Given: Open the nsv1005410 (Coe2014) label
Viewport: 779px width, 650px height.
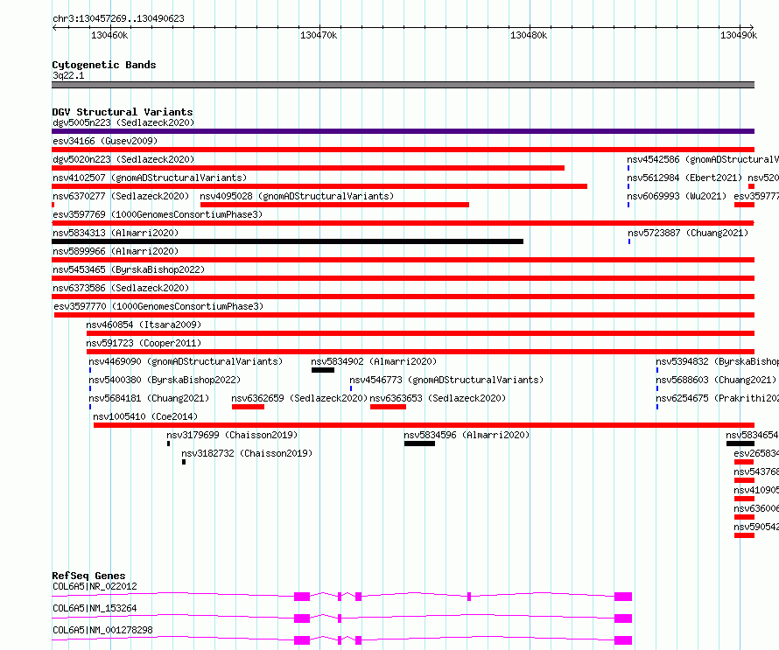Looking at the screenshot, I should pos(145,416).
